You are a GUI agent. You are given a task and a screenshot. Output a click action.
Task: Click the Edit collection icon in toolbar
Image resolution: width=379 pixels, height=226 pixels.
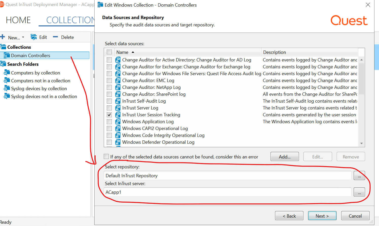point(34,37)
